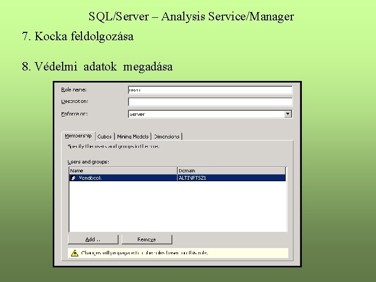This screenshot has width=376, height=282.
Task: Click the Add... button
Action: [93, 239]
